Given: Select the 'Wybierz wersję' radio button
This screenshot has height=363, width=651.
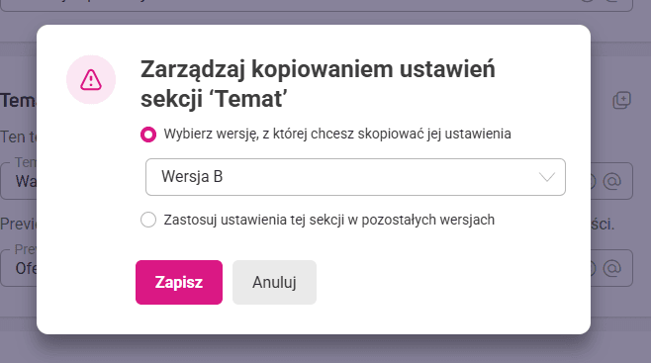Looking at the screenshot, I should pos(148,135).
